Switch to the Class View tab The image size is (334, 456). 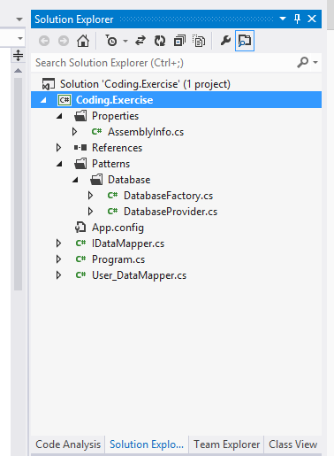(x=293, y=444)
